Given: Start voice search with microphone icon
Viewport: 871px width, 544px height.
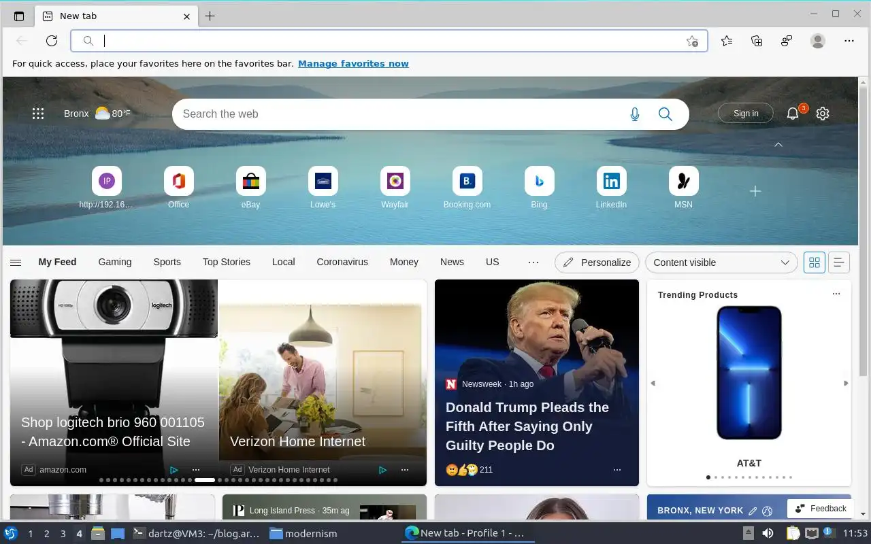Looking at the screenshot, I should (x=635, y=114).
